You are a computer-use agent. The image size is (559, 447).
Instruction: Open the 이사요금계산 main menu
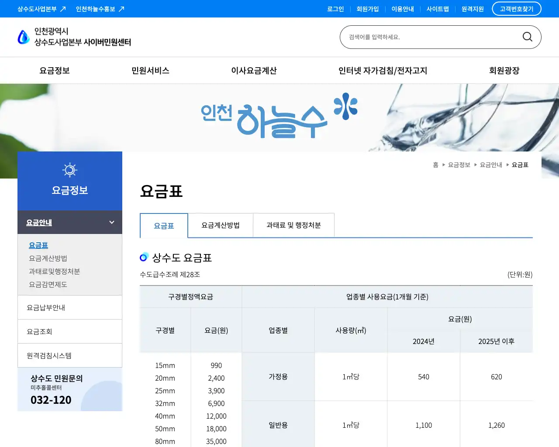click(254, 71)
